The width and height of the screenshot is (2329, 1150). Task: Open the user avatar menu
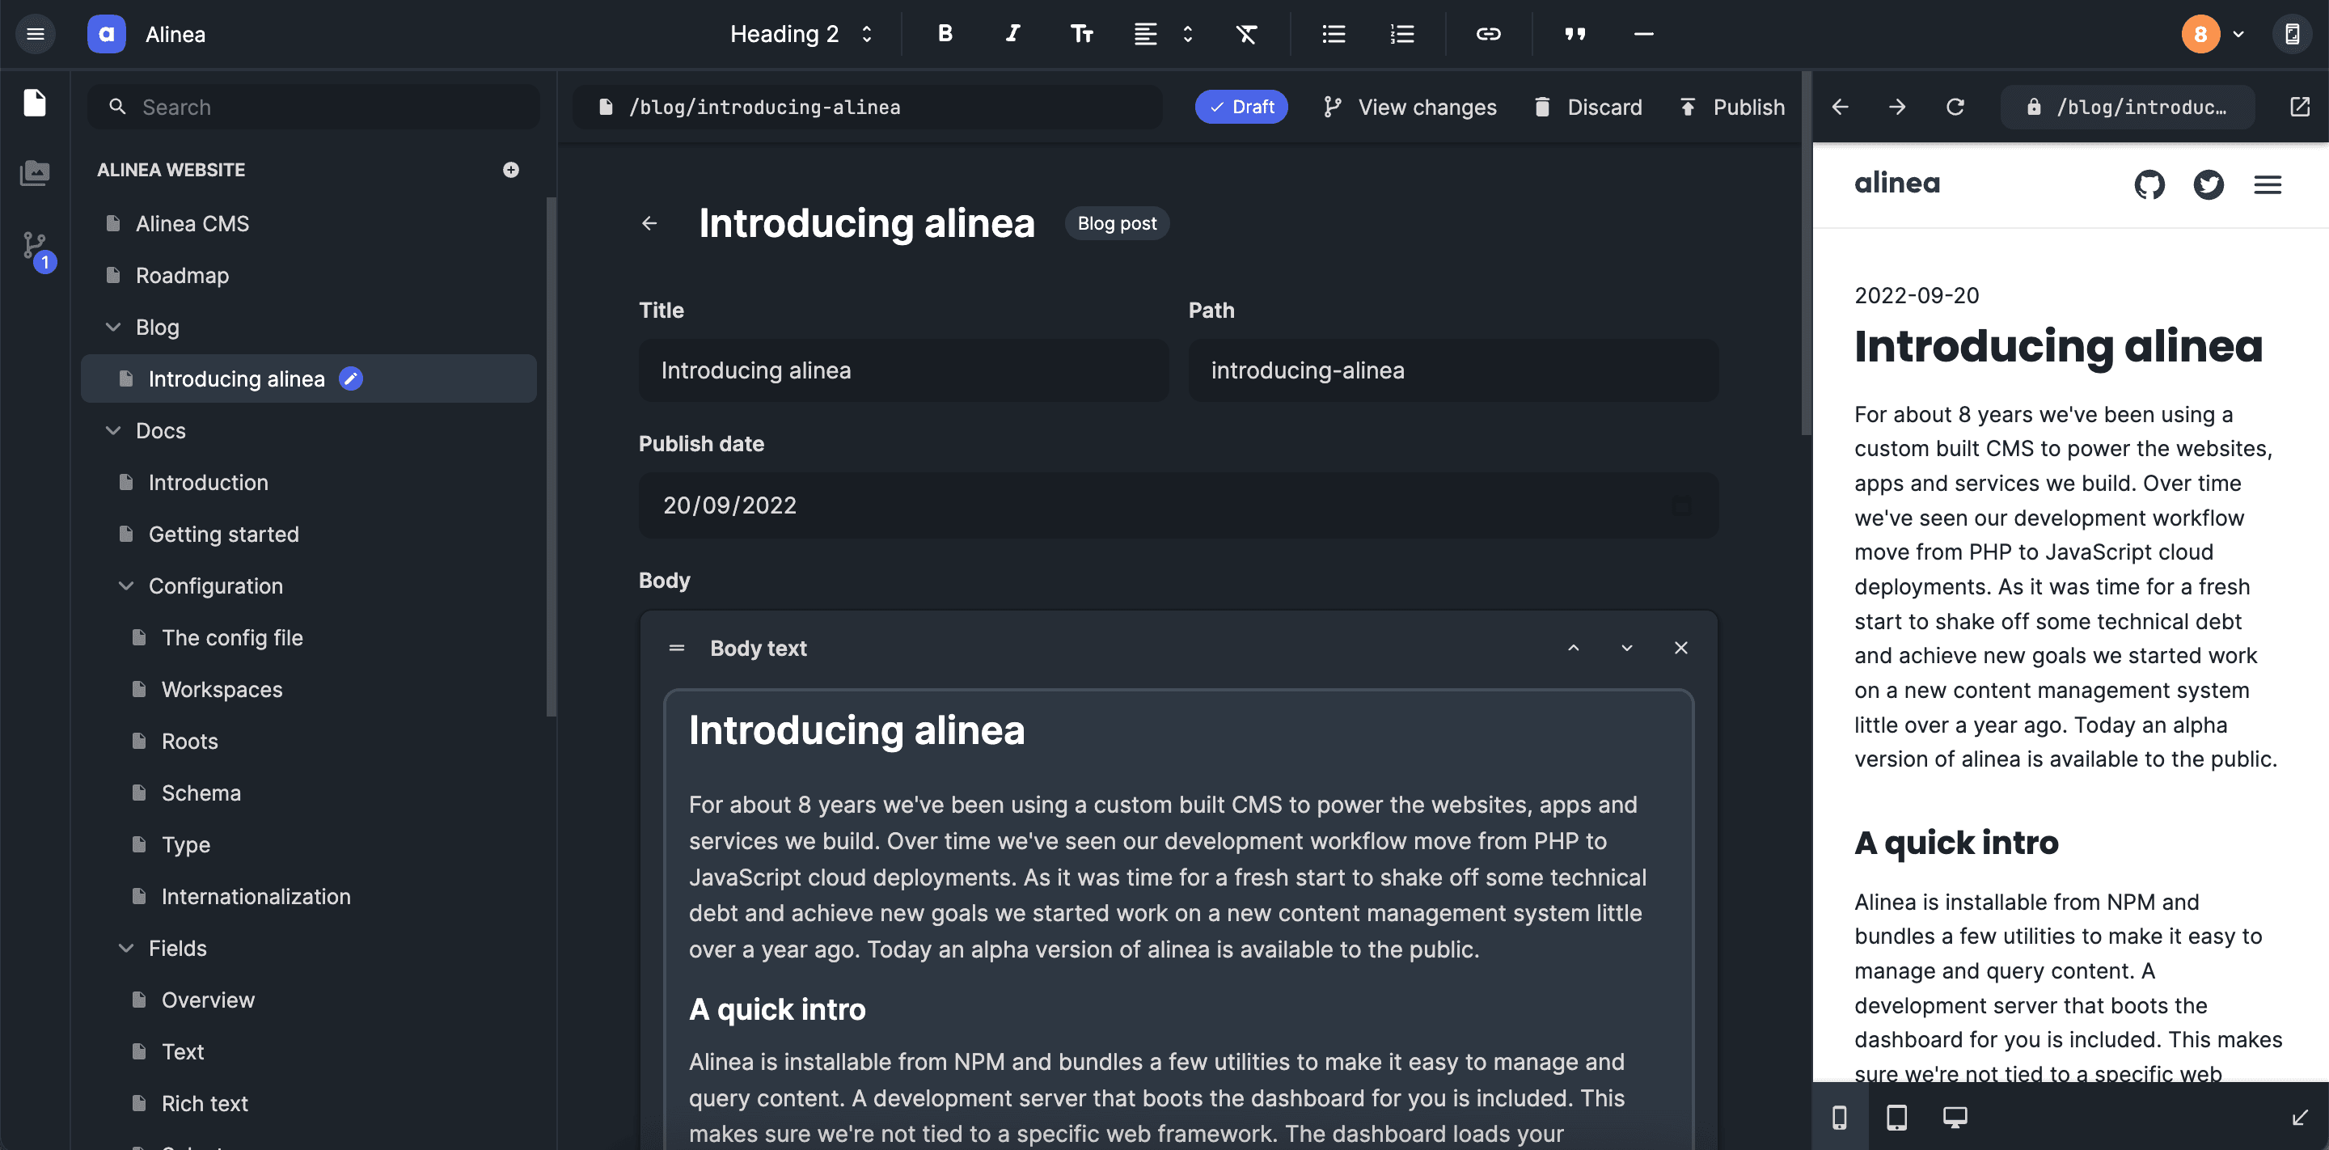pos(2213,34)
